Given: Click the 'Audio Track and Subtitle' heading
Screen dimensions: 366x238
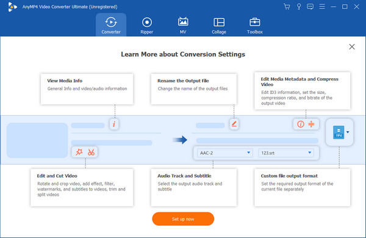Looking at the screenshot, I should point(184,176).
